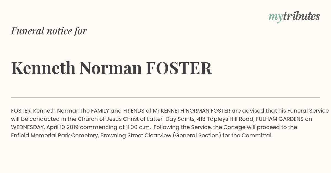Click the word "FOSTER" in the large title
The width and height of the screenshot is (331, 173).
pos(179,68)
